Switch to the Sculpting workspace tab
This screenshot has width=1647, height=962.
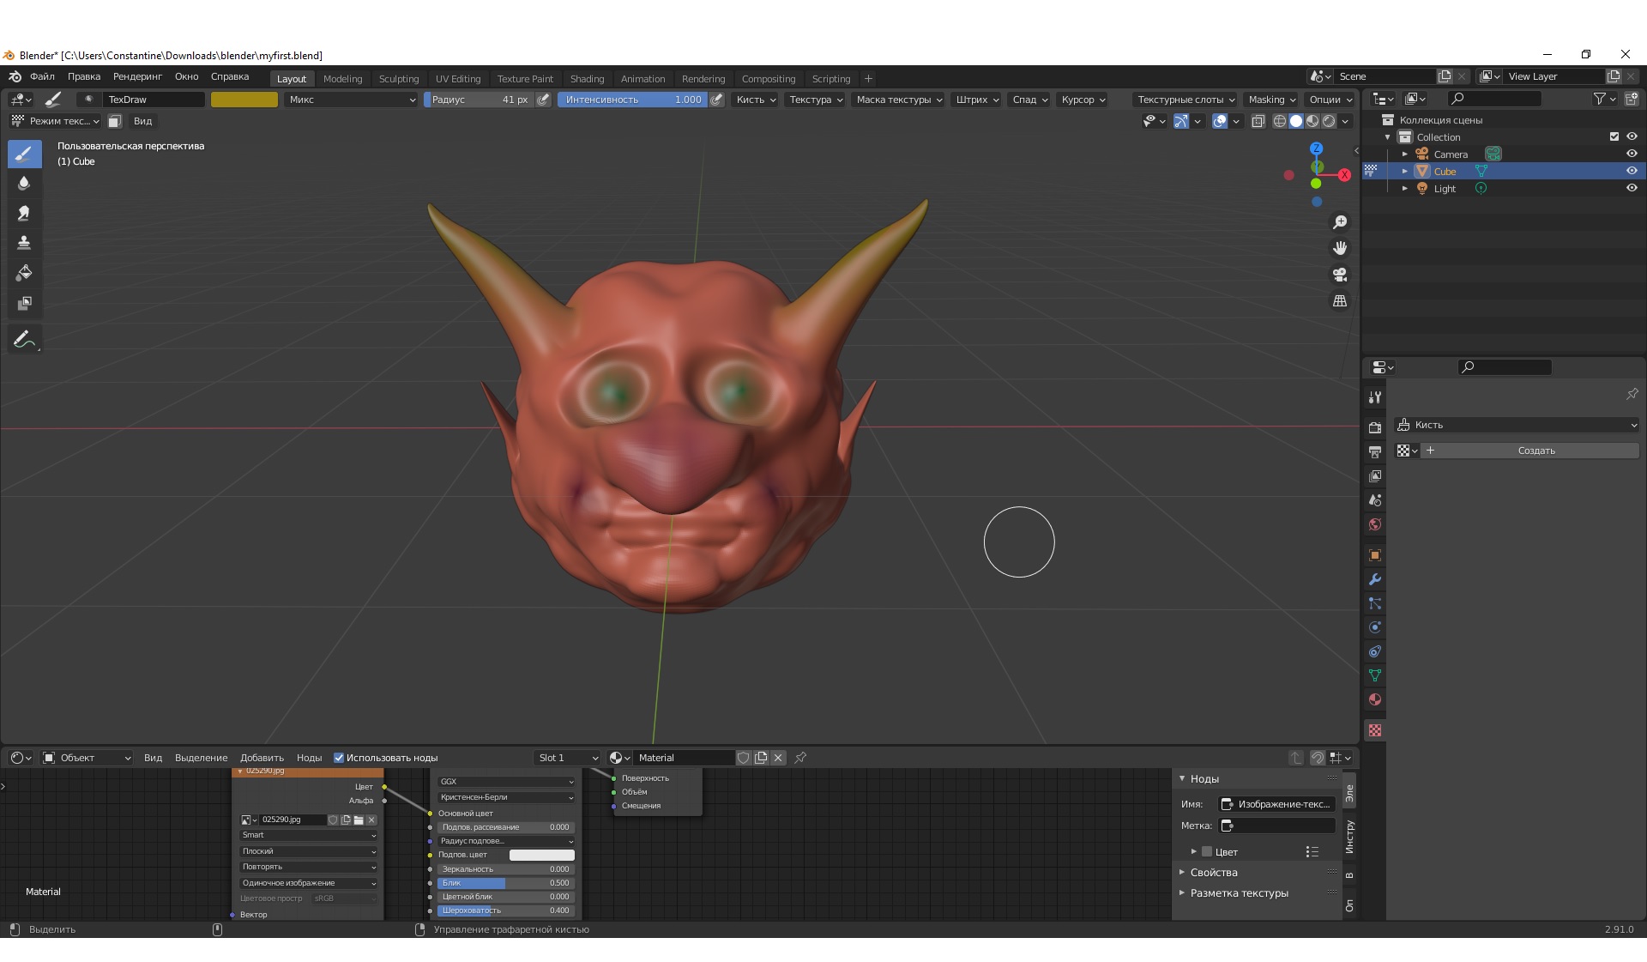399,78
